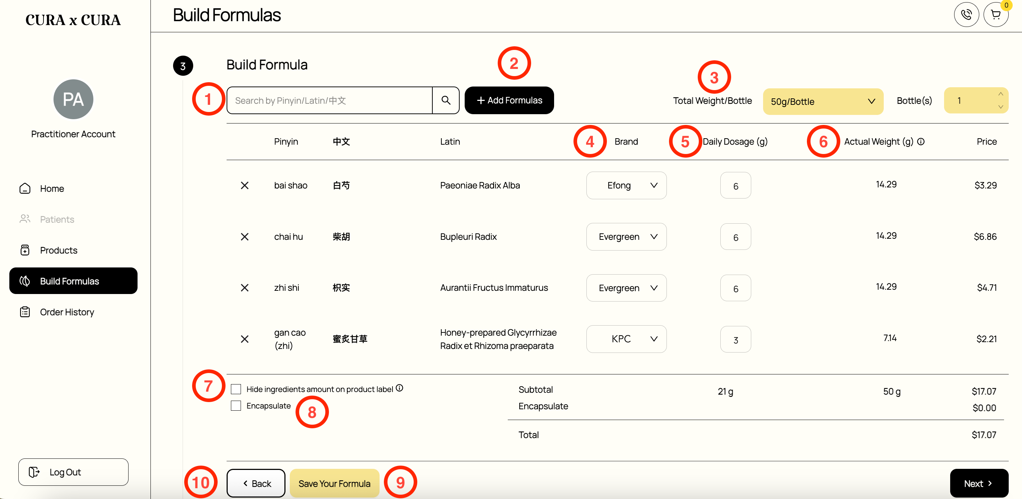Open the 50g/Bottle weight dropdown
The height and width of the screenshot is (499, 1022).
823,102
